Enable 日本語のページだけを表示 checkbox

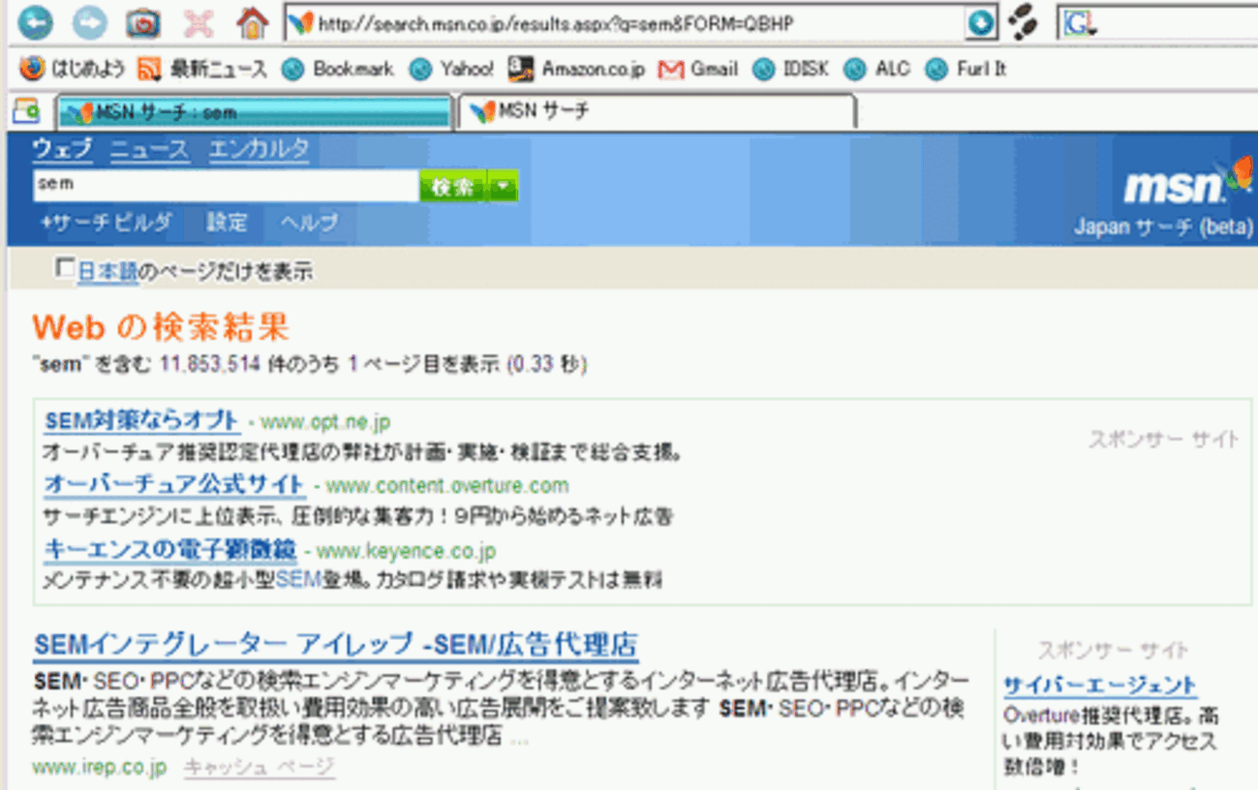pos(65,268)
